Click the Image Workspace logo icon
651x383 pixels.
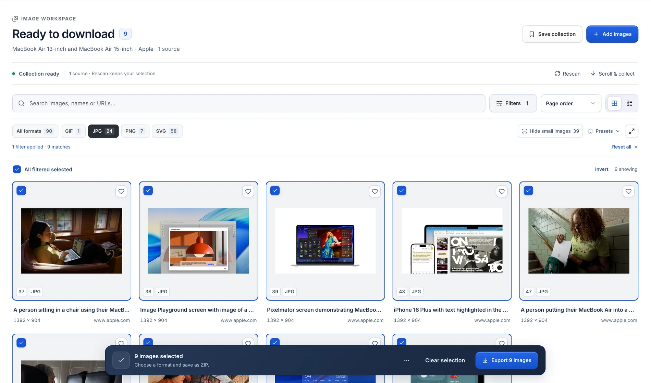tap(15, 18)
